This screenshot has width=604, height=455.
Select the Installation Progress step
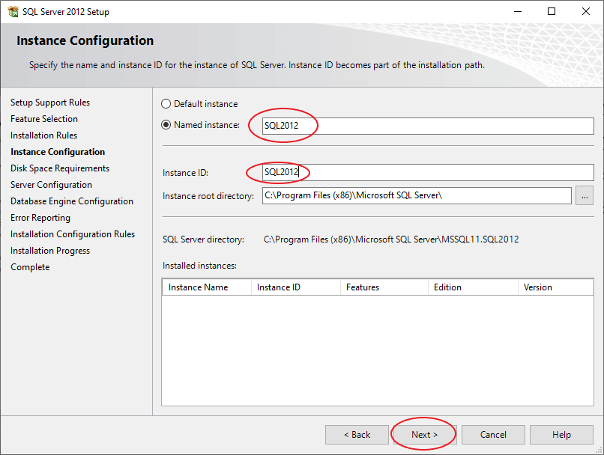(x=50, y=251)
